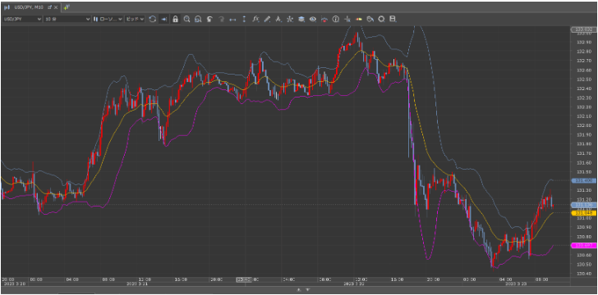This screenshot has height=295, width=598.
Task: Open the bid/ask price type dropdown
Action: [135, 19]
